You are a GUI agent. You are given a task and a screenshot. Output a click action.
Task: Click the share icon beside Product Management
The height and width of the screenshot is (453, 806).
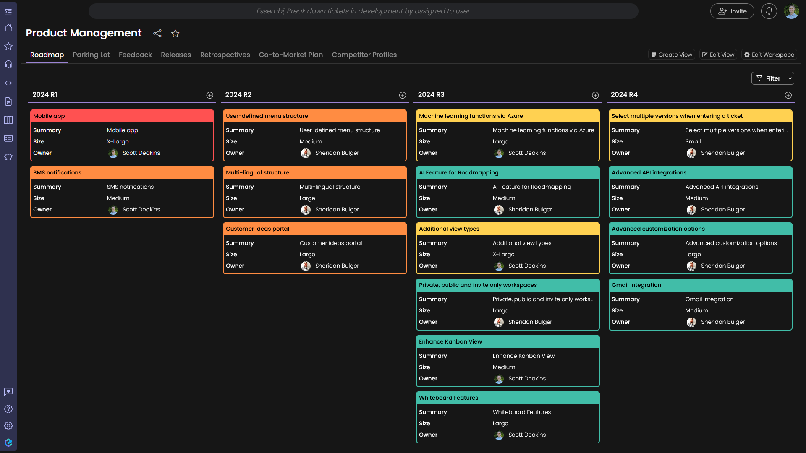(x=157, y=34)
